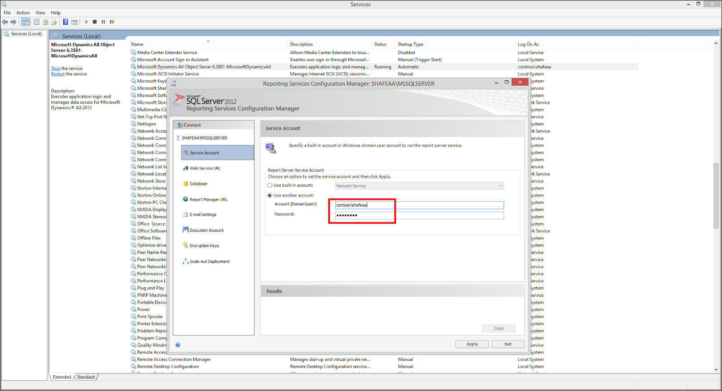Click the Restart the service link
This screenshot has height=391, width=722.
pos(58,74)
